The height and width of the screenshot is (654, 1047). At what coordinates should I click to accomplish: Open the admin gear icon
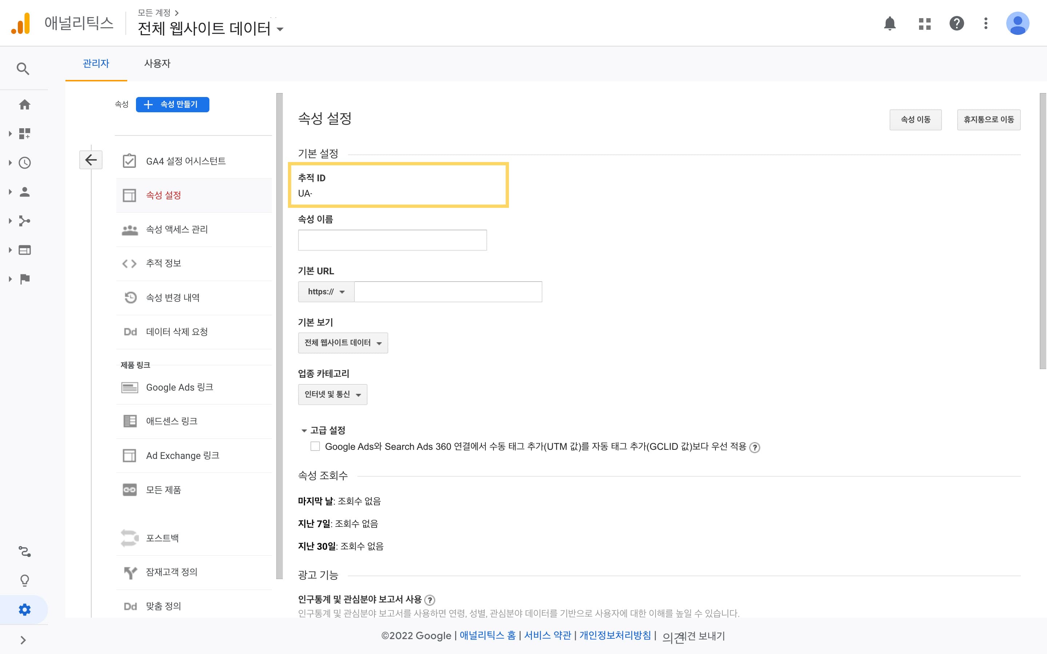click(25, 609)
